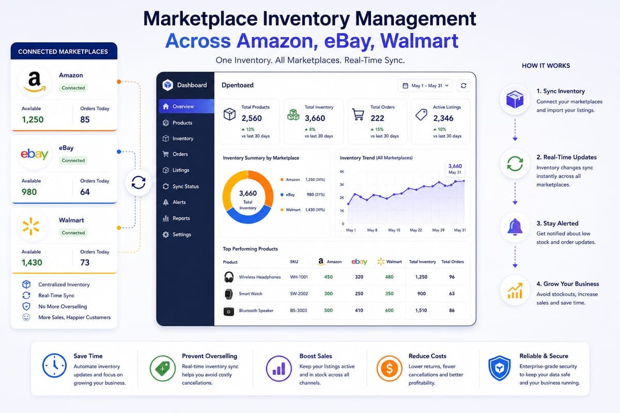
Task: Click the Amazon column header logo
Action: click(x=321, y=262)
